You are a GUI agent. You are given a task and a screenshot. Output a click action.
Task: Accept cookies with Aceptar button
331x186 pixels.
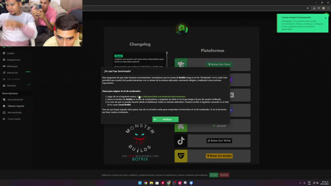(214, 175)
